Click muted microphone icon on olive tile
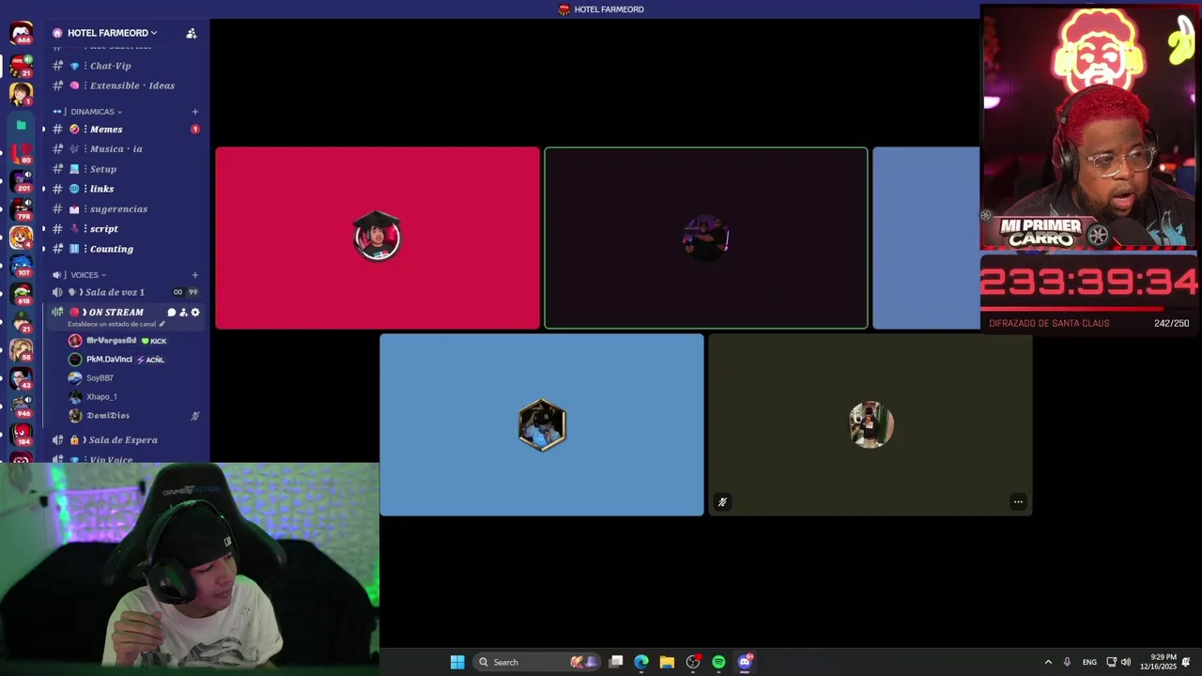Viewport: 1202px width, 676px height. click(722, 501)
